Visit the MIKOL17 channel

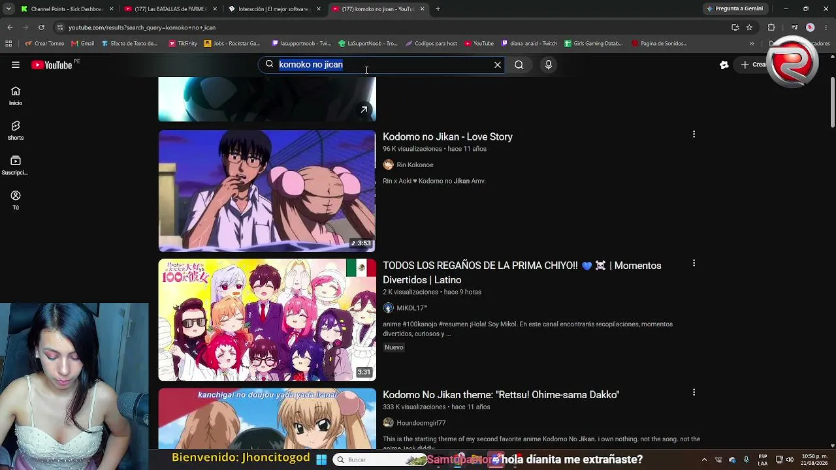click(411, 308)
